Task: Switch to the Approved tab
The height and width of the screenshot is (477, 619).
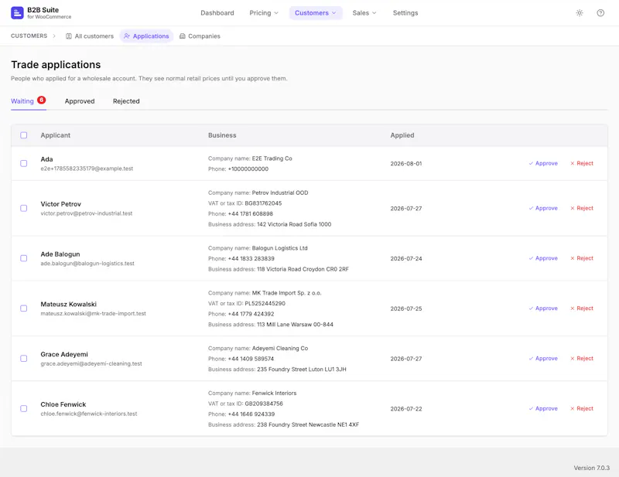Action: pos(80,101)
